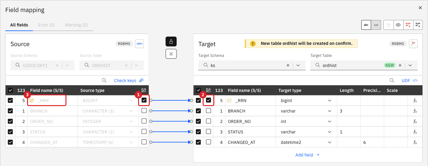Click the fx function icon for ORDER_NO
This screenshot has height=166, width=428.
[415, 121]
